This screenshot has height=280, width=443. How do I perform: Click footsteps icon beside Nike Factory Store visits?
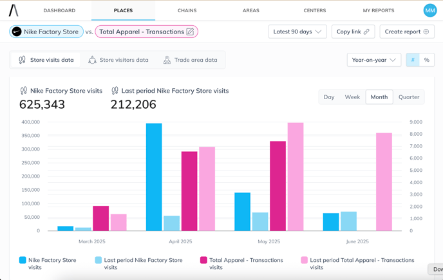23,91
